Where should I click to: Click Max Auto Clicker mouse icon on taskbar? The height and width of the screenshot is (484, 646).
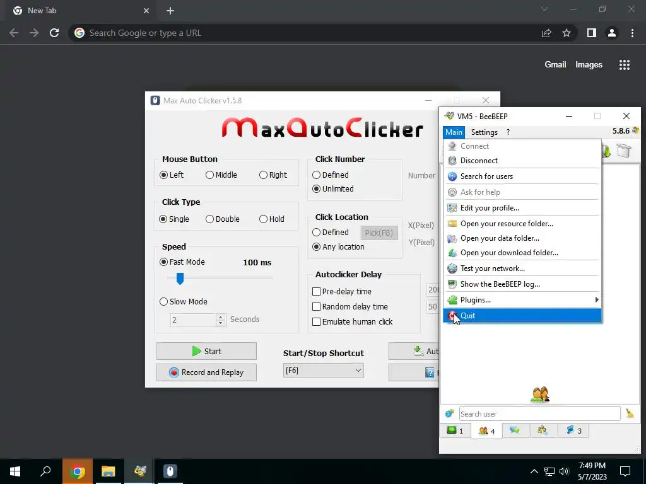pyautogui.click(x=170, y=471)
